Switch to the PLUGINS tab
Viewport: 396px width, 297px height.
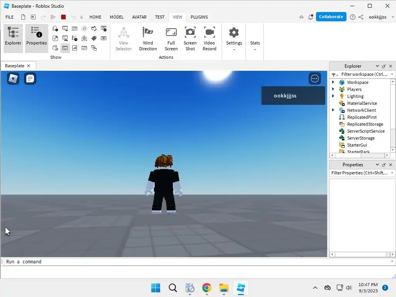pyautogui.click(x=199, y=17)
